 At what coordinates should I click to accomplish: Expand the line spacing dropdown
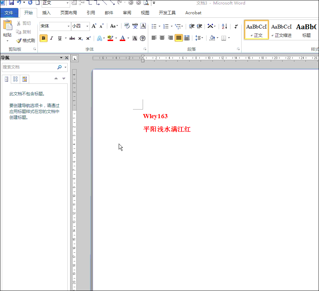[202, 38]
